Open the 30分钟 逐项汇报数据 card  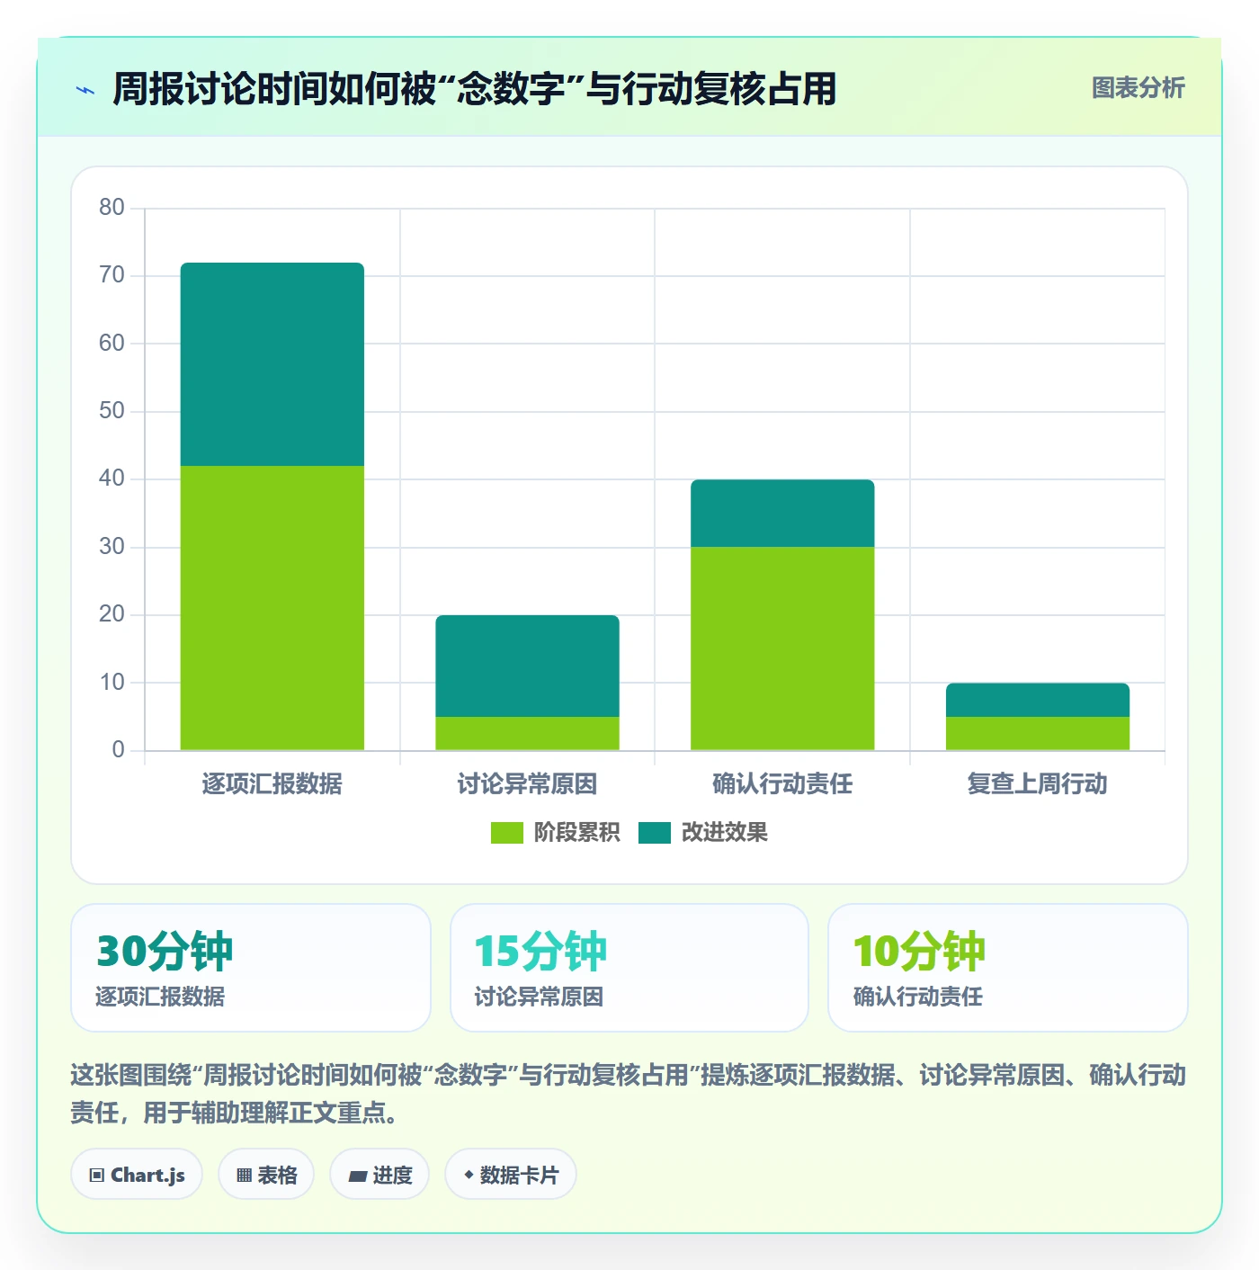tap(251, 968)
